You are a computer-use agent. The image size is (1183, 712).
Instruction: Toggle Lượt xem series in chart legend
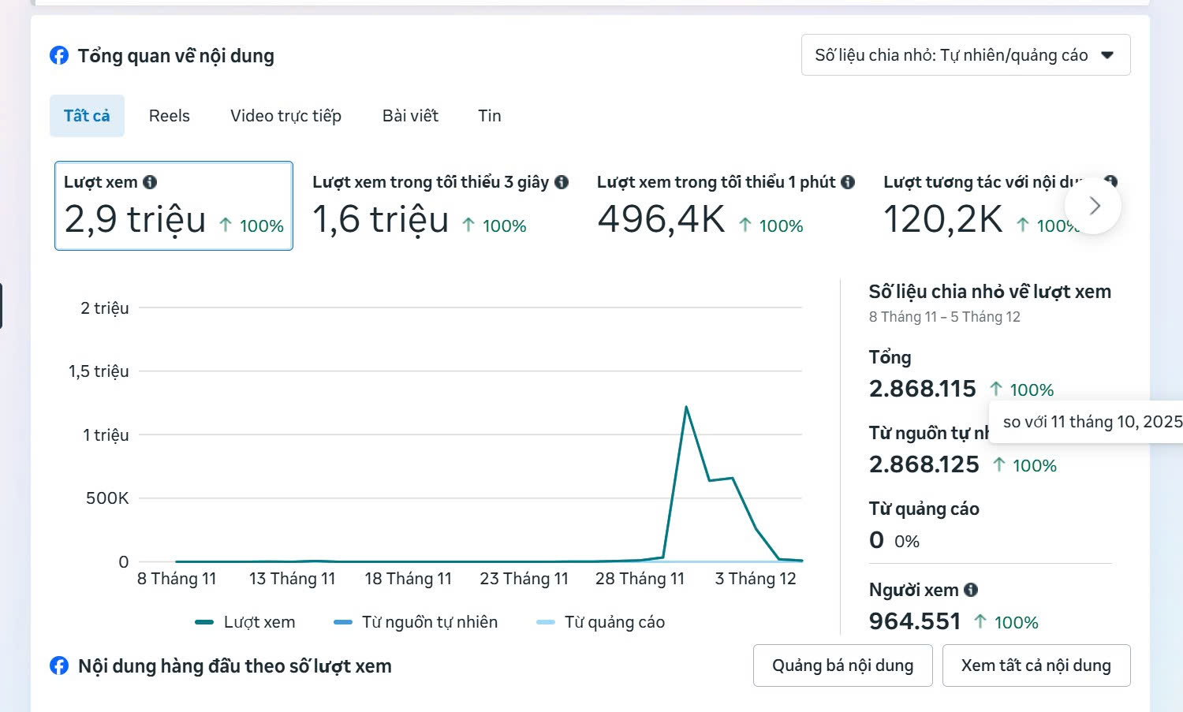(x=245, y=622)
